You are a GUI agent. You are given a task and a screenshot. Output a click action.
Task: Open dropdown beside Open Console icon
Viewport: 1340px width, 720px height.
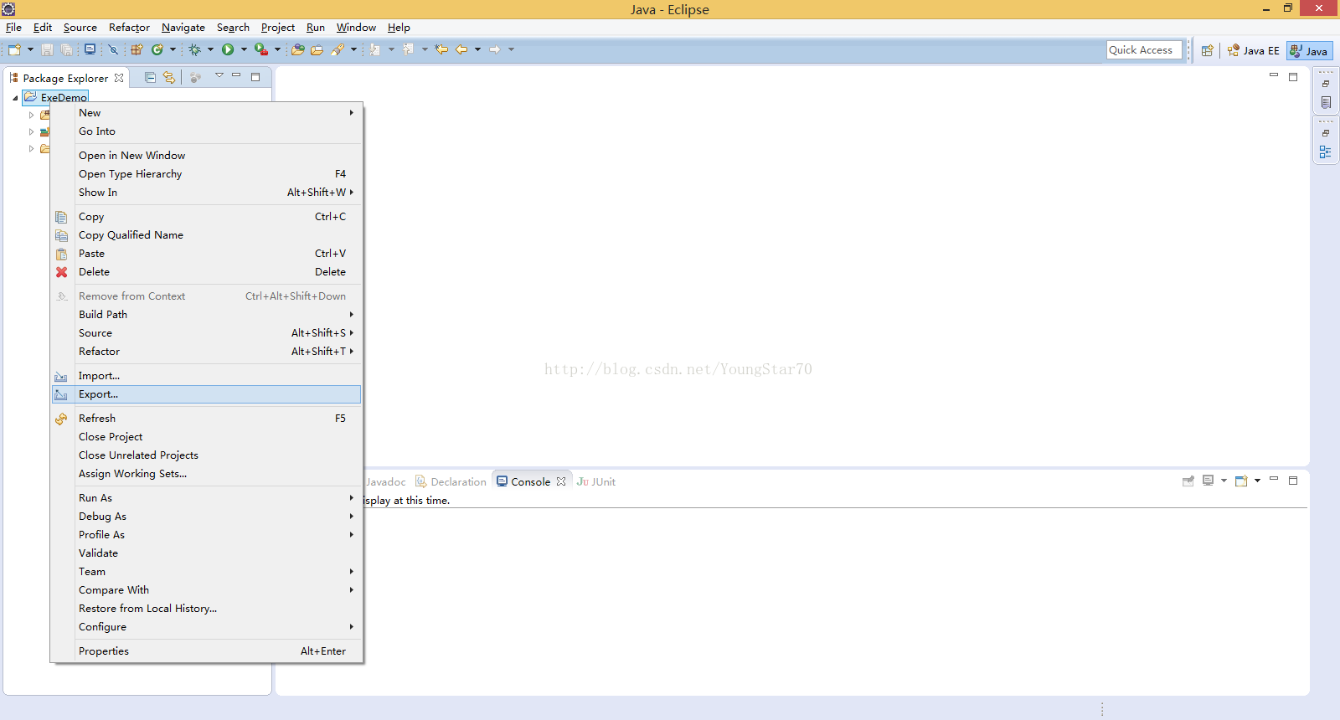[x=1257, y=481]
